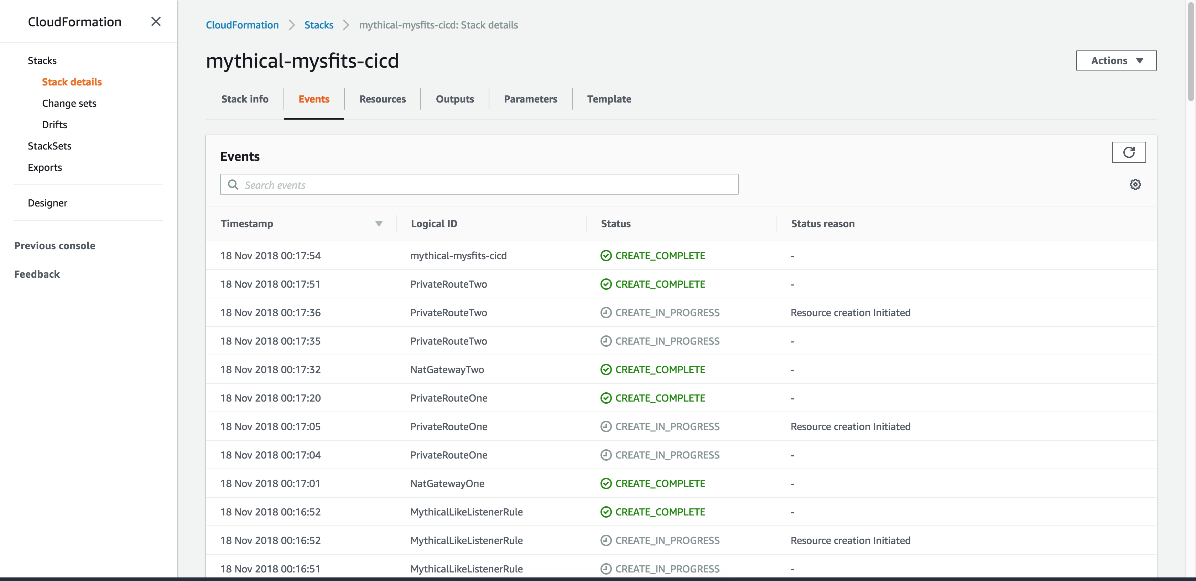Refresh the events list
Viewport: 1196px width, 581px height.
(1129, 152)
